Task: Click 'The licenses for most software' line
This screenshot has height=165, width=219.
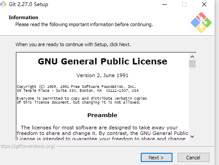Action: pos(99,128)
